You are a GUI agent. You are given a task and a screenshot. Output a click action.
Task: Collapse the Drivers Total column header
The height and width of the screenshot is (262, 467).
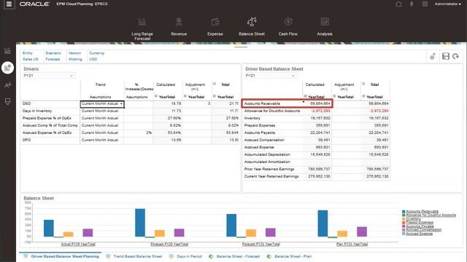(214, 84)
